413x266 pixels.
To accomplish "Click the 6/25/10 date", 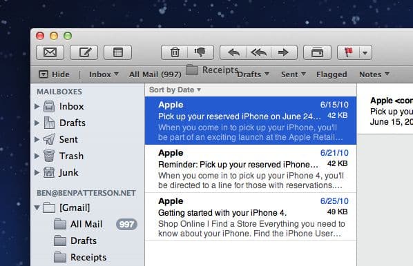I will point(334,201).
